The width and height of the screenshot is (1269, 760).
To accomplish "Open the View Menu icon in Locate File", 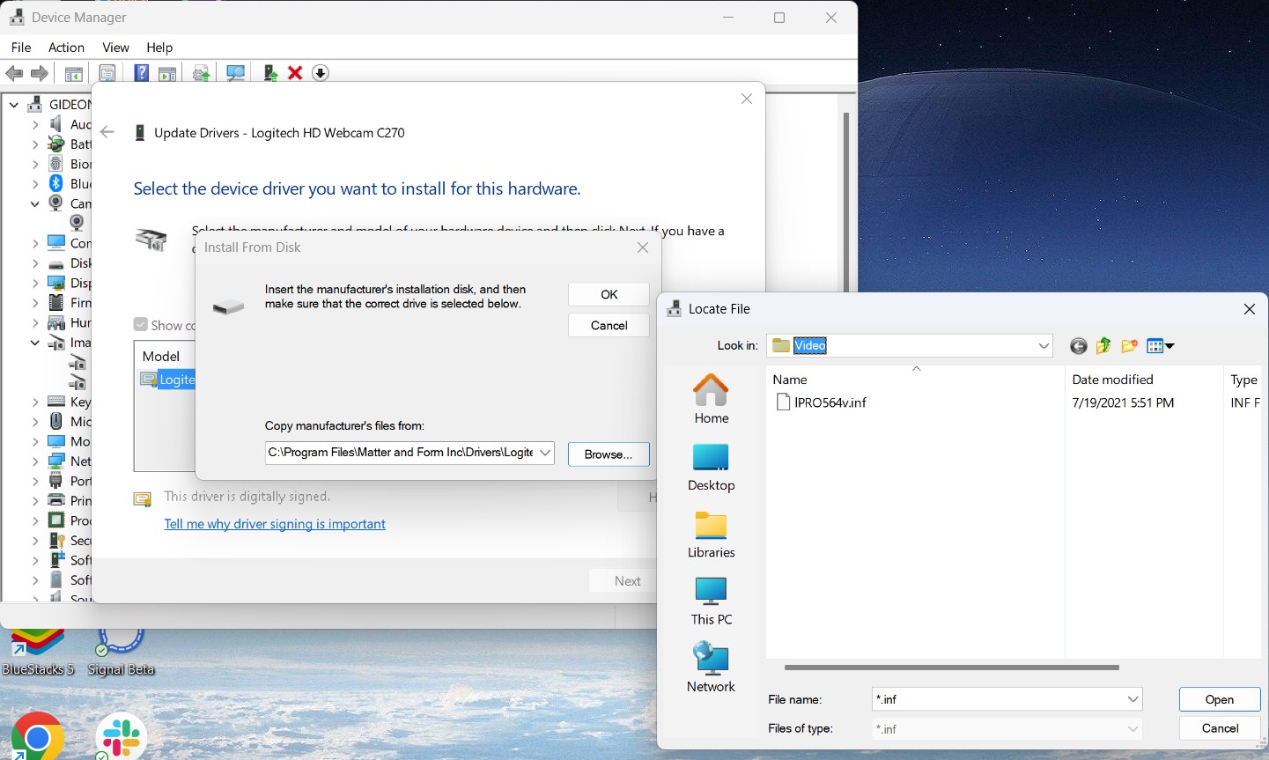I will 1161,346.
